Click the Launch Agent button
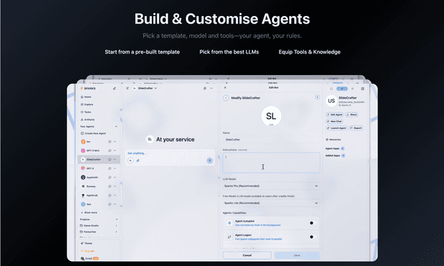The height and width of the screenshot is (266, 444). (x=336, y=128)
